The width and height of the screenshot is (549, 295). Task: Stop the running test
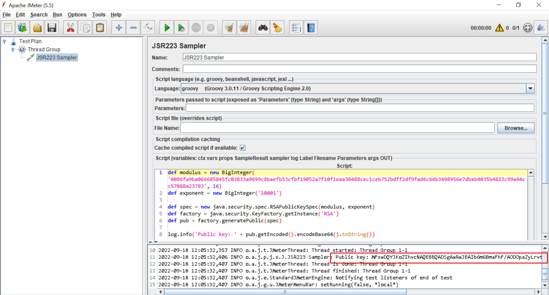196,28
